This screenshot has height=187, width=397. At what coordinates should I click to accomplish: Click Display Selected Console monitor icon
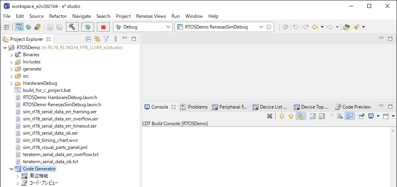(x=371, y=116)
